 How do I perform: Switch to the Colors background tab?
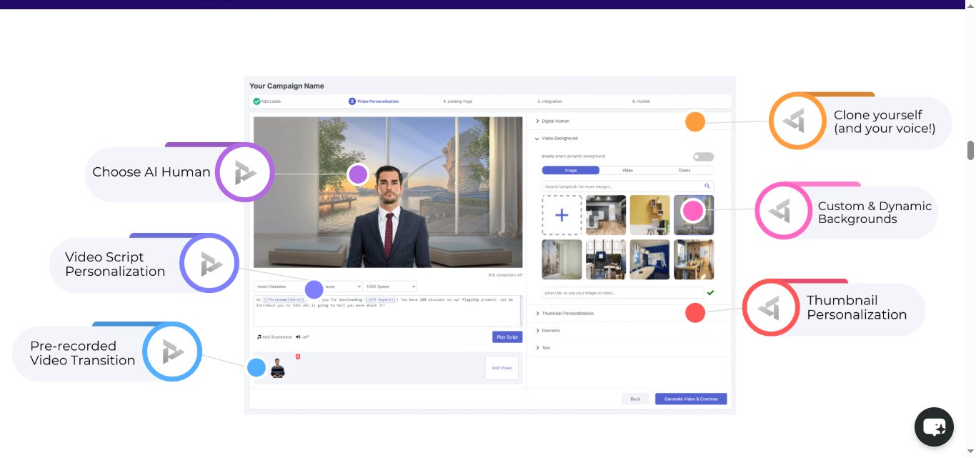pyautogui.click(x=684, y=171)
